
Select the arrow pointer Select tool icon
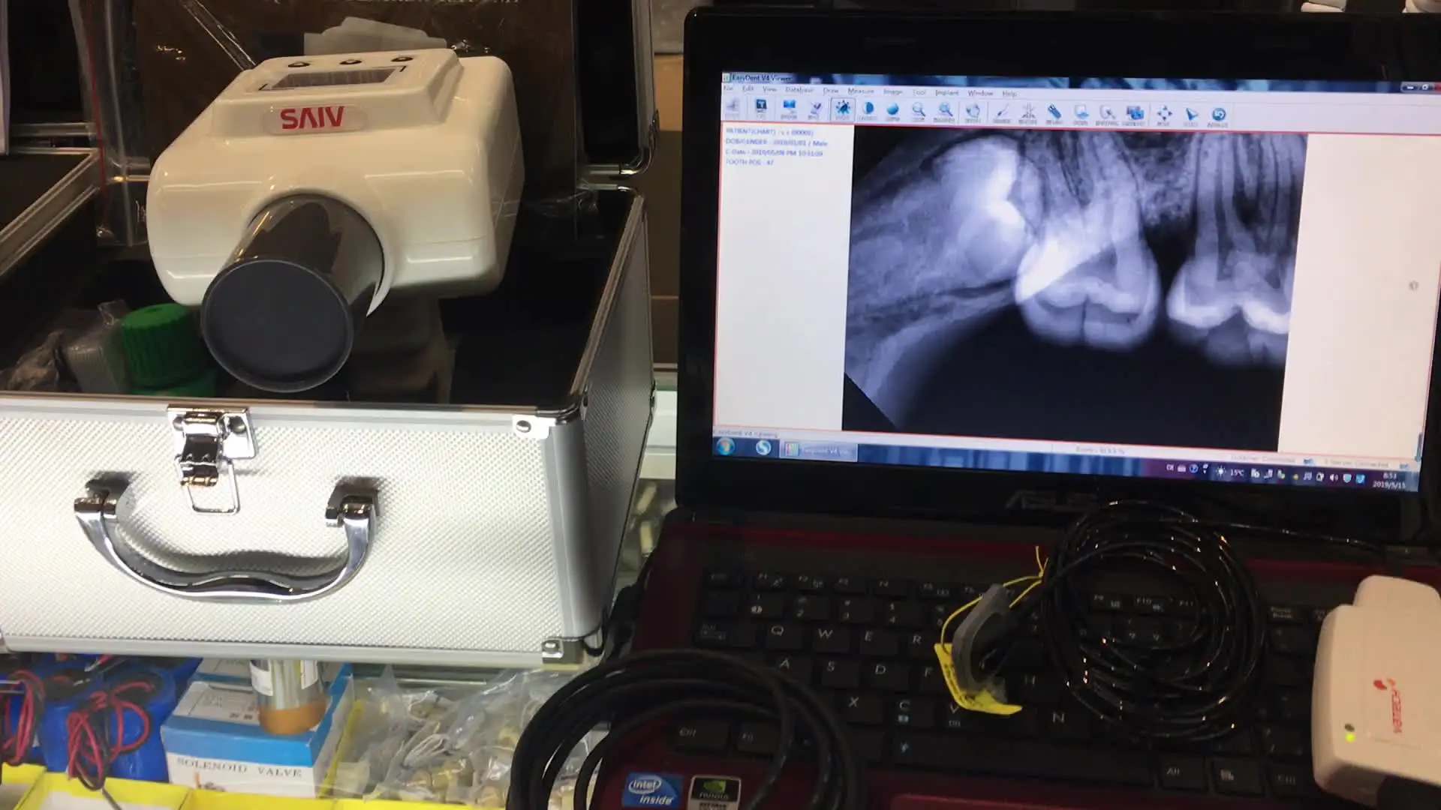click(1190, 115)
